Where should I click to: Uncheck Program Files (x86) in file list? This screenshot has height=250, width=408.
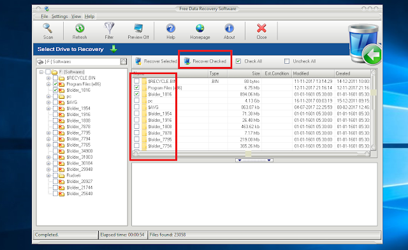click(136, 87)
